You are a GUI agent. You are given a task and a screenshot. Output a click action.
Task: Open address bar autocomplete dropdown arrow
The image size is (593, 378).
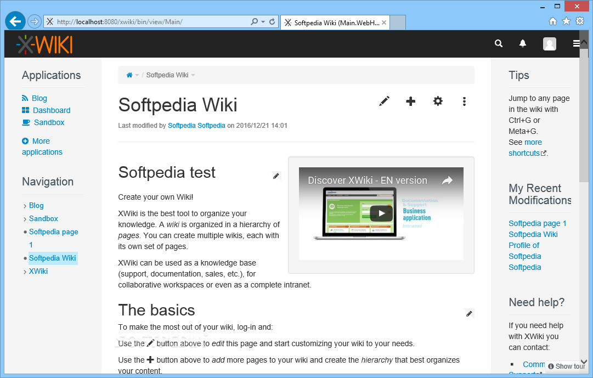[263, 22]
